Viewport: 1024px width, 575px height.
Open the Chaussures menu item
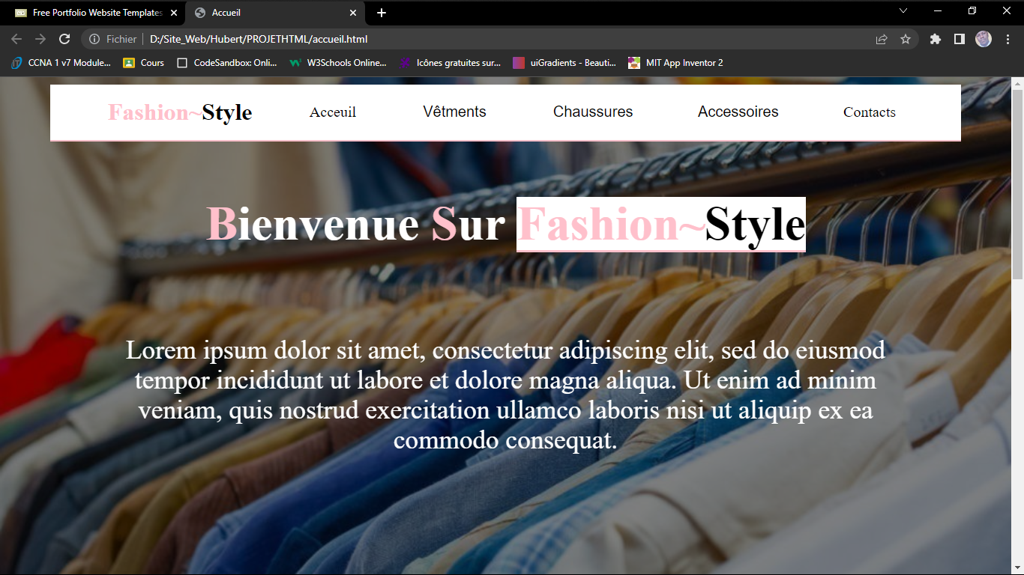point(593,112)
